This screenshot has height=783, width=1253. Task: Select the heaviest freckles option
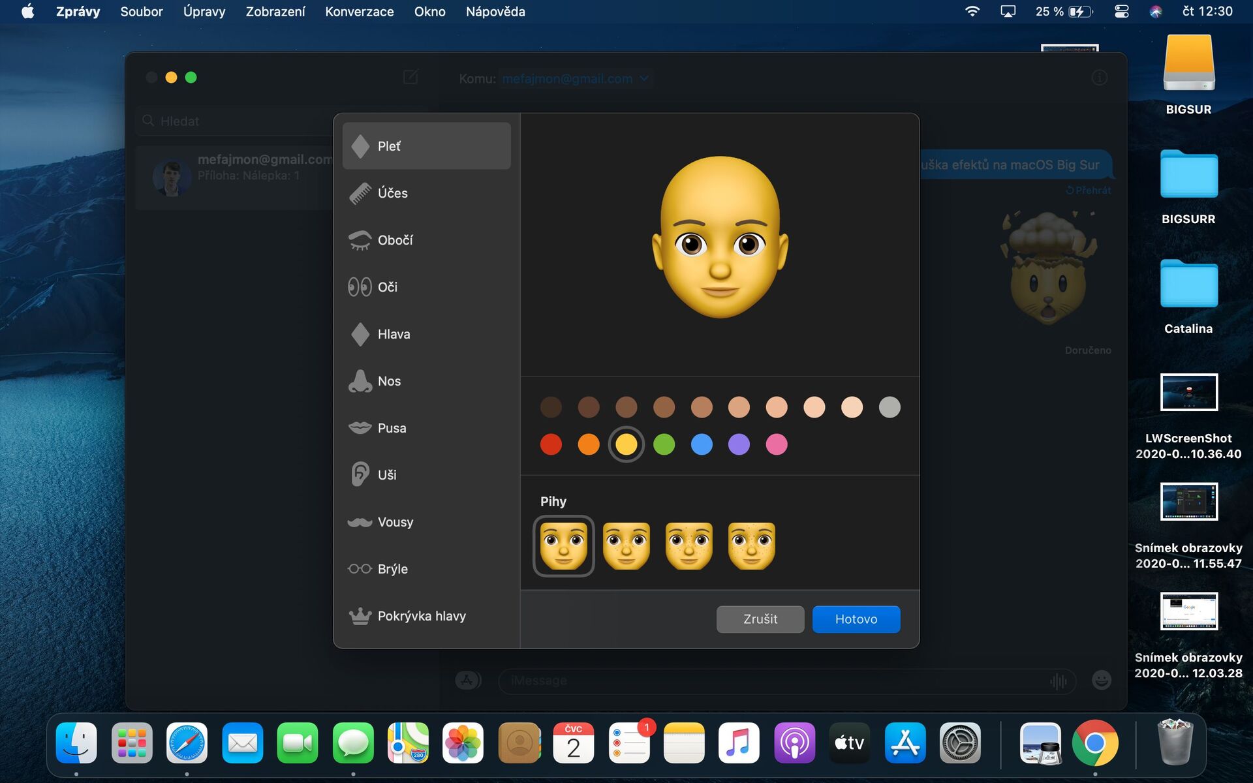click(x=751, y=546)
